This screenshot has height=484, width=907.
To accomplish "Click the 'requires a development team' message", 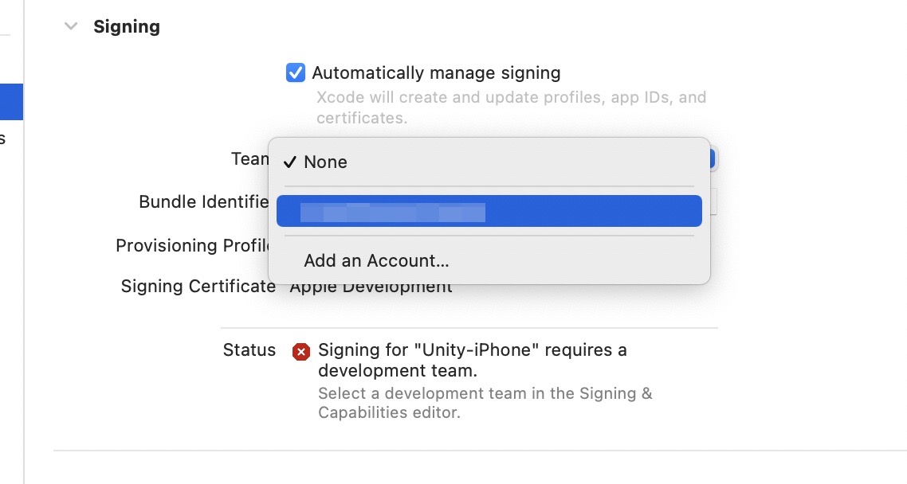I will pyautogui.click(x=472, y=360).
